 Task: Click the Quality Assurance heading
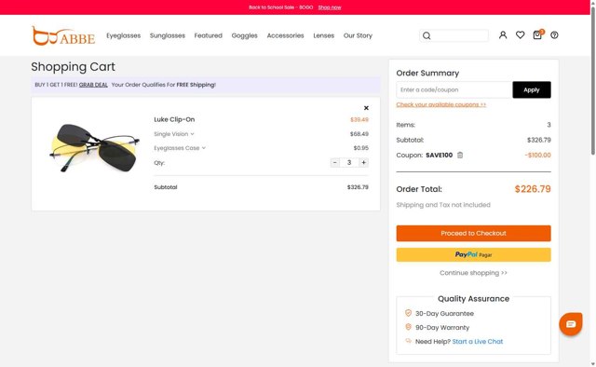pos(473,299)
